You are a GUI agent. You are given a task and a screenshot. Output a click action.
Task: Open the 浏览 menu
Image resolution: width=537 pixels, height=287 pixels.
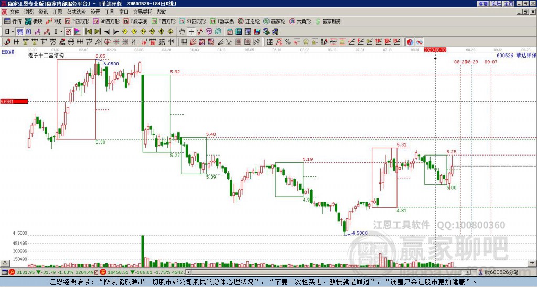[29, 12]
